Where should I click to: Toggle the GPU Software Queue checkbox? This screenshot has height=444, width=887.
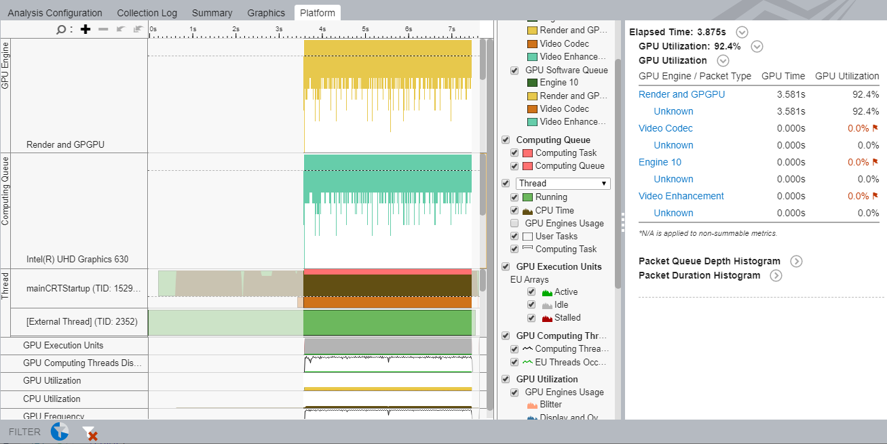coord(514,70)
